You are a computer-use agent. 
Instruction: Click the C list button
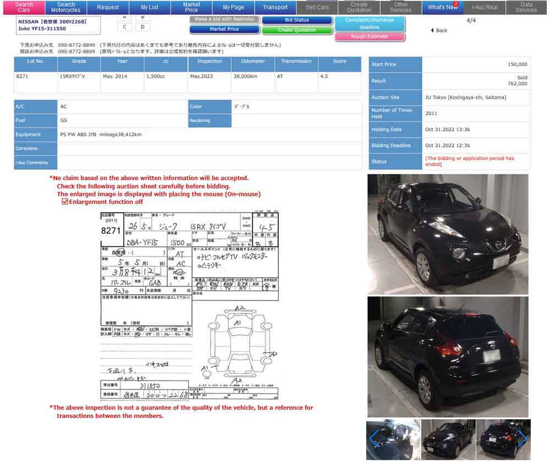124,26
